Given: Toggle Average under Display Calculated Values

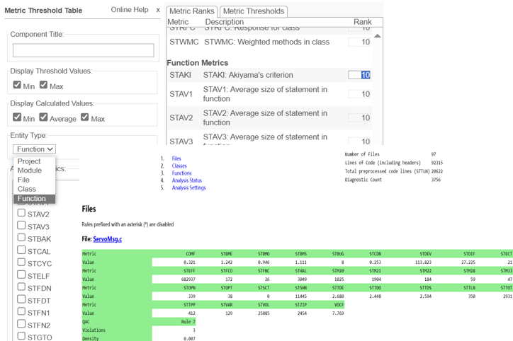Looking at the screenshot, I should pos(50,117).
